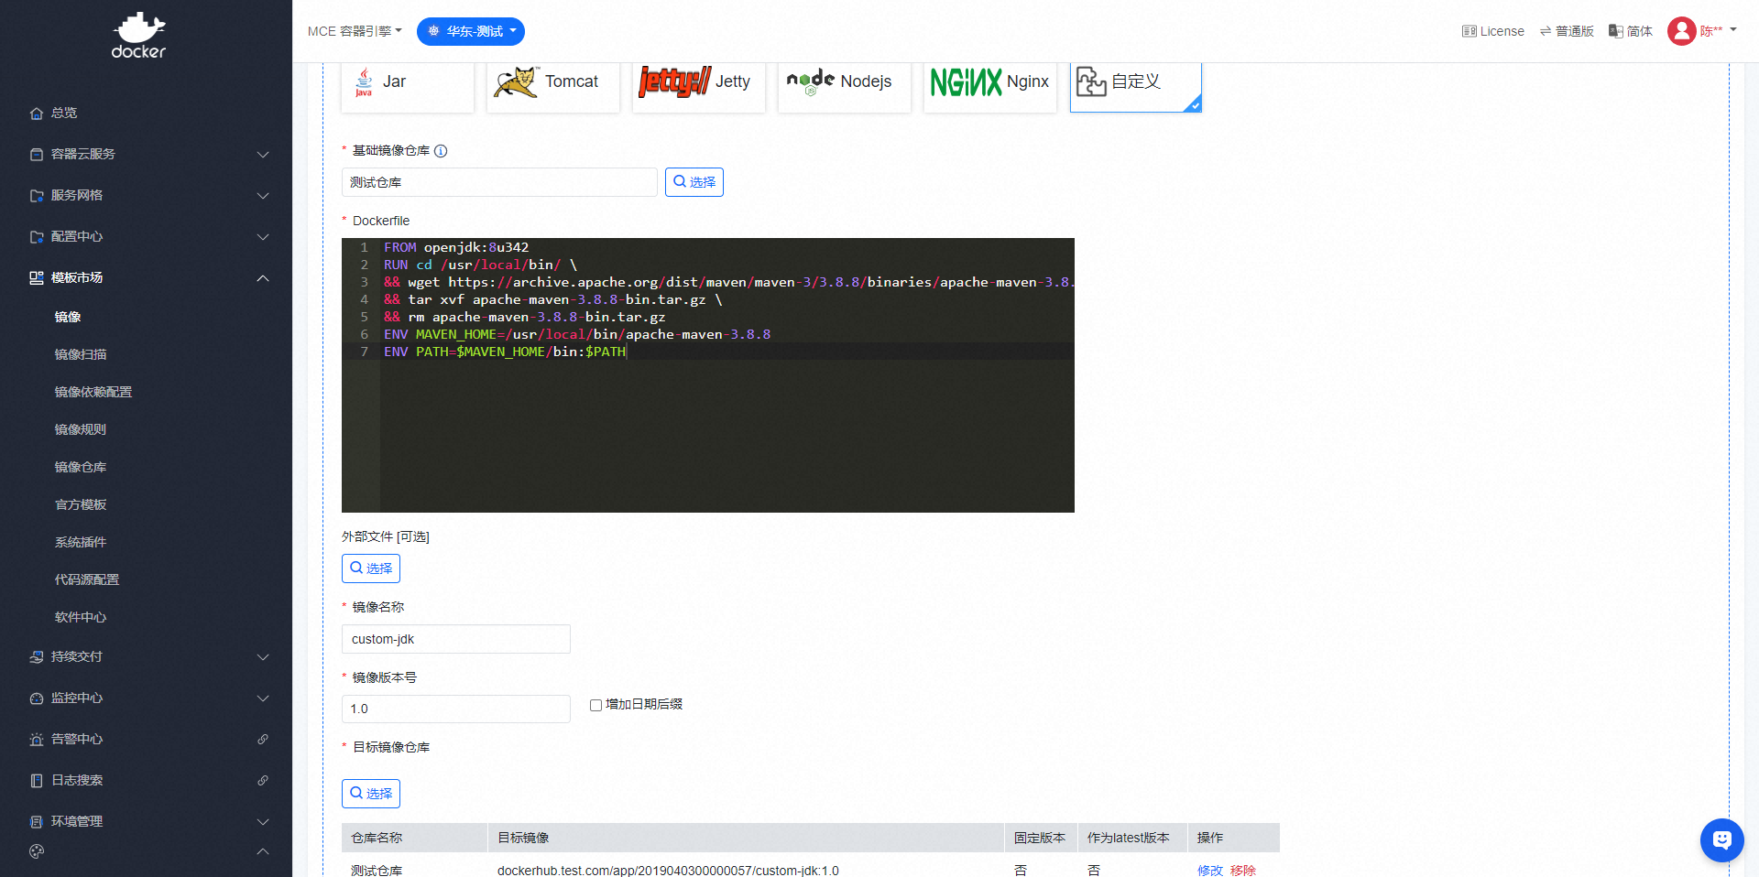Click the 镜像名称 input field
This screenshot has width=1759, height=877.
point(455,639)
